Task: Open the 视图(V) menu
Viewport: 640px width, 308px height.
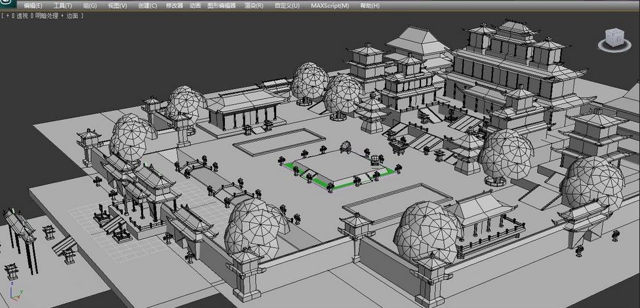Action: [117, 5]
